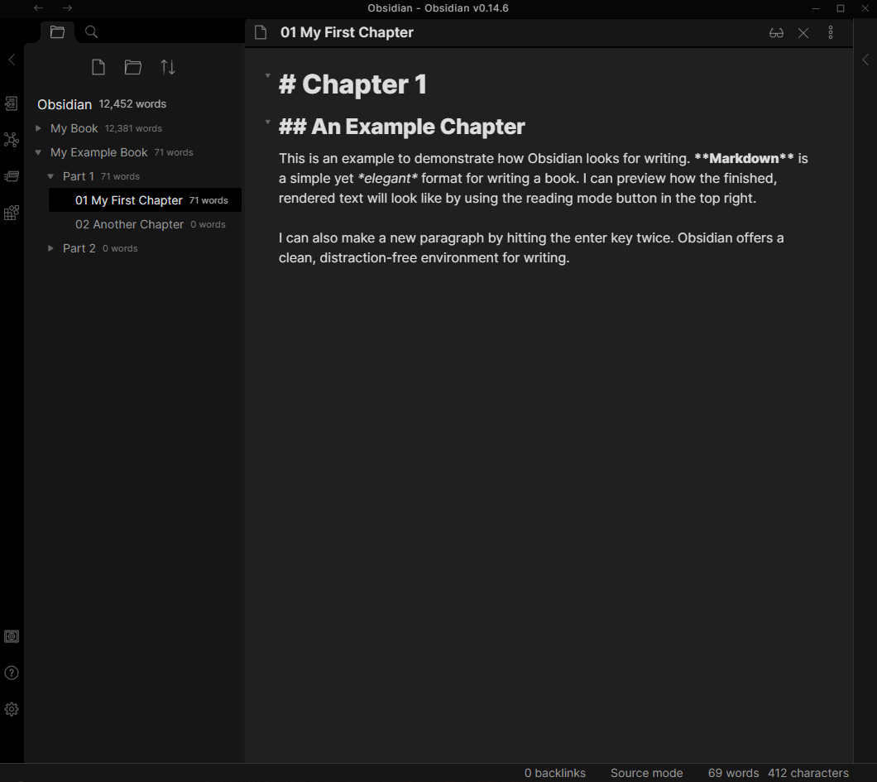Create a new folder

132,67
